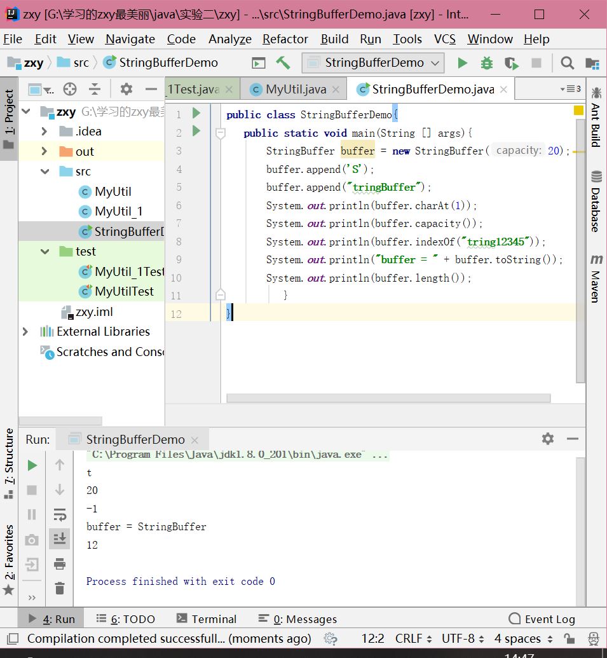The image size is (607, 658).
Task: Click 4 spaces indent setting
Action: tap(524, 639)
